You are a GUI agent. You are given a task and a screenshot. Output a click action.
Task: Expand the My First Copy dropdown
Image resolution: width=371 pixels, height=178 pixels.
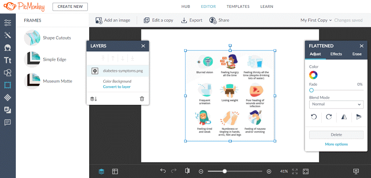[x=316, y=20]
